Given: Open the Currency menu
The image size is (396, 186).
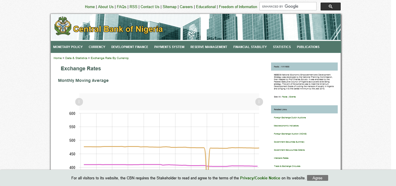Looking at the screenshot, I should (x=97, y=47).
